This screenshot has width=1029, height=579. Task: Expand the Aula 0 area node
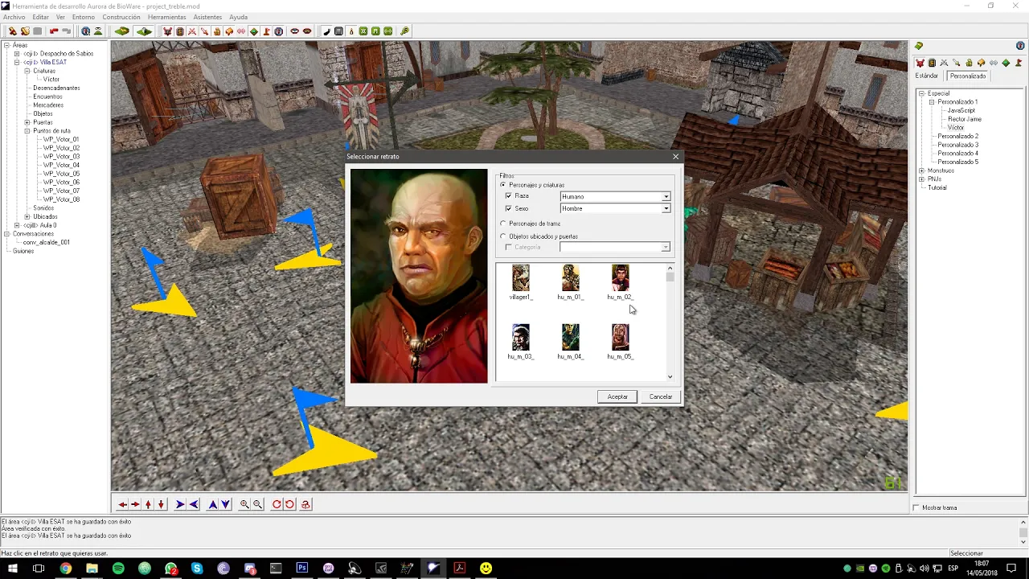[x=17, y=225]
